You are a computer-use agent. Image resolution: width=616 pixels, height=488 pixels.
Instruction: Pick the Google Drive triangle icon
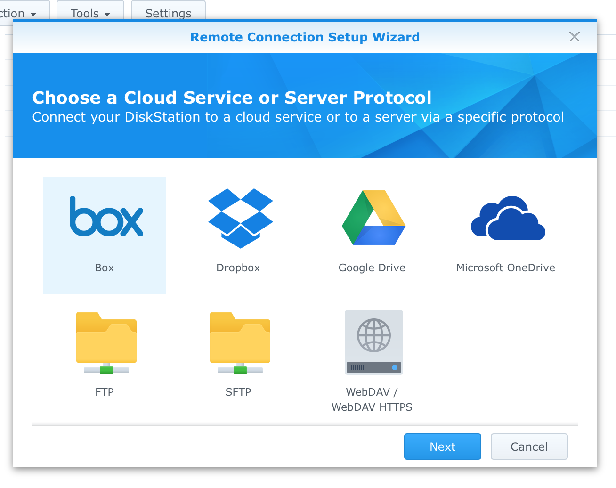click(x=373, y=218)
